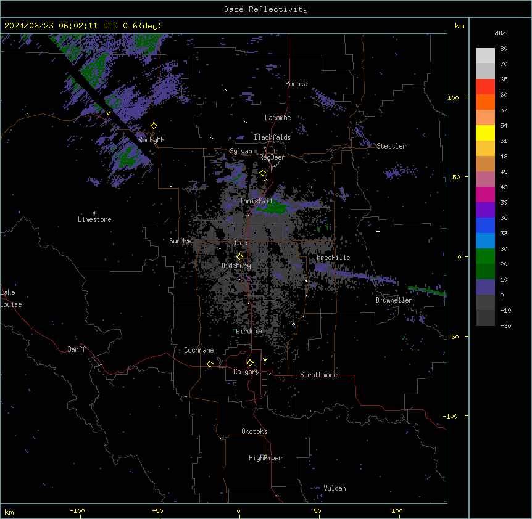This screenshot has width=532, height=519.
Task: Click the asterisk marker northeast of Innisfail
Action: (310, 187)
